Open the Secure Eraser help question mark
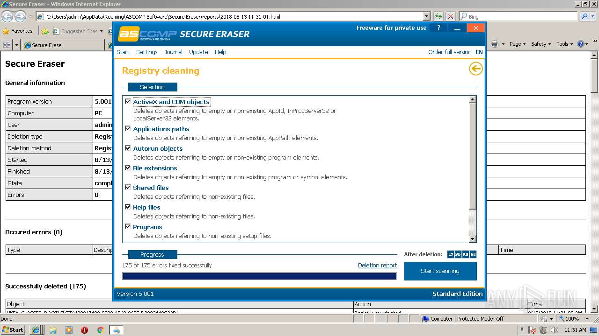This screenshot has height=336, width=599. pos(438,28)
